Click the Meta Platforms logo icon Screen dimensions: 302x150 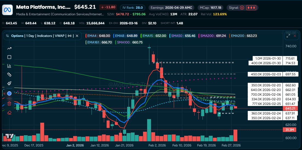pyautogui.click(x=7, y=10)
